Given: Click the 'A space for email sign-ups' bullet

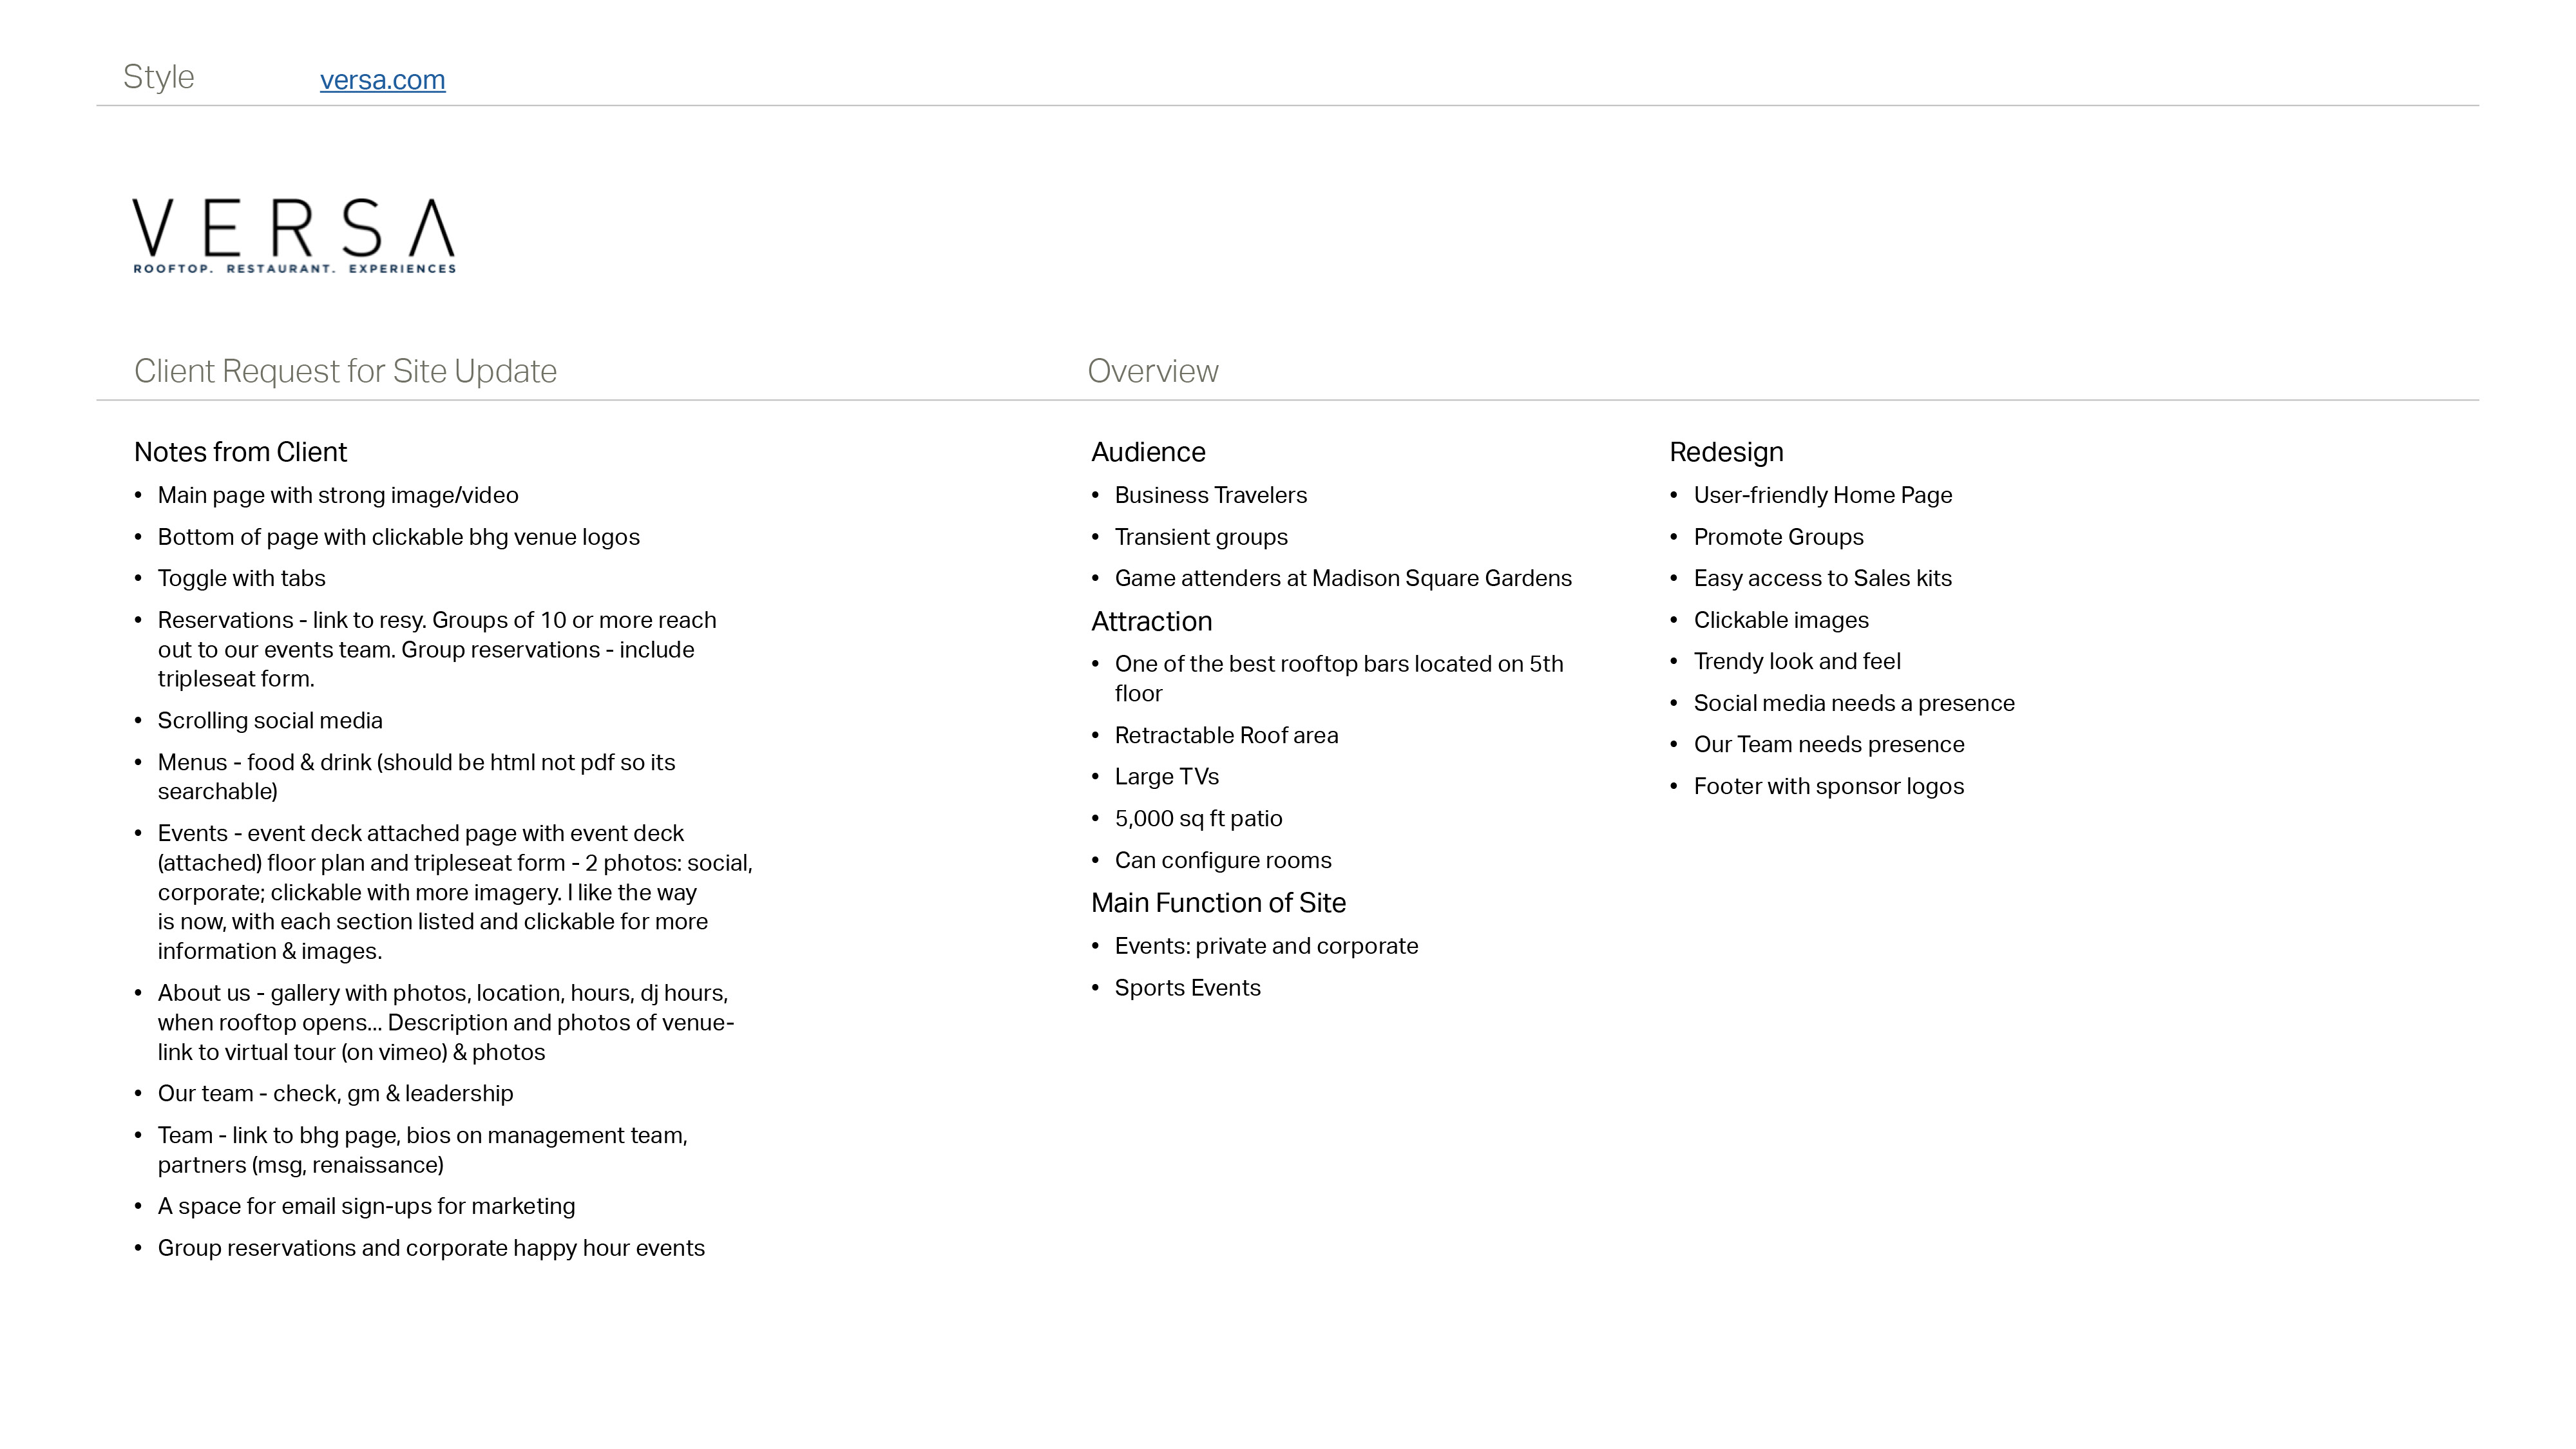Looking at the screenshot, I should (367, 1205).
